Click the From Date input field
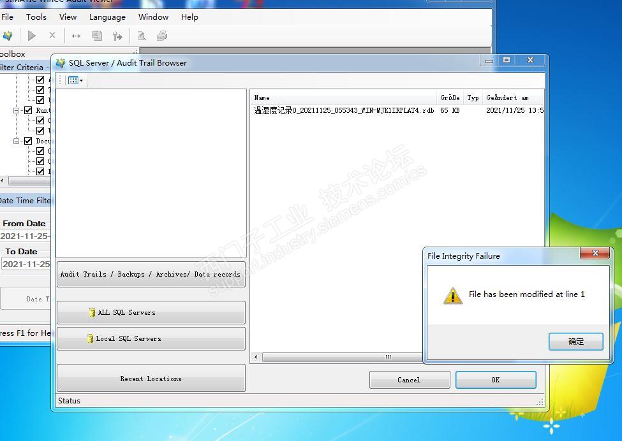The image size is (622, 441). click(26, 236)
